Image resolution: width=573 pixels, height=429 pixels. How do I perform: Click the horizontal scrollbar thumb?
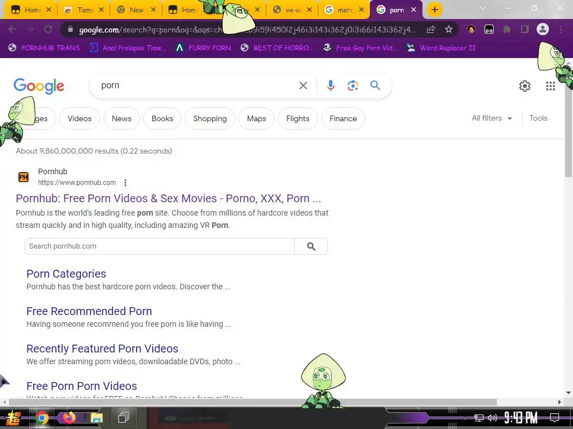point(252,402)
